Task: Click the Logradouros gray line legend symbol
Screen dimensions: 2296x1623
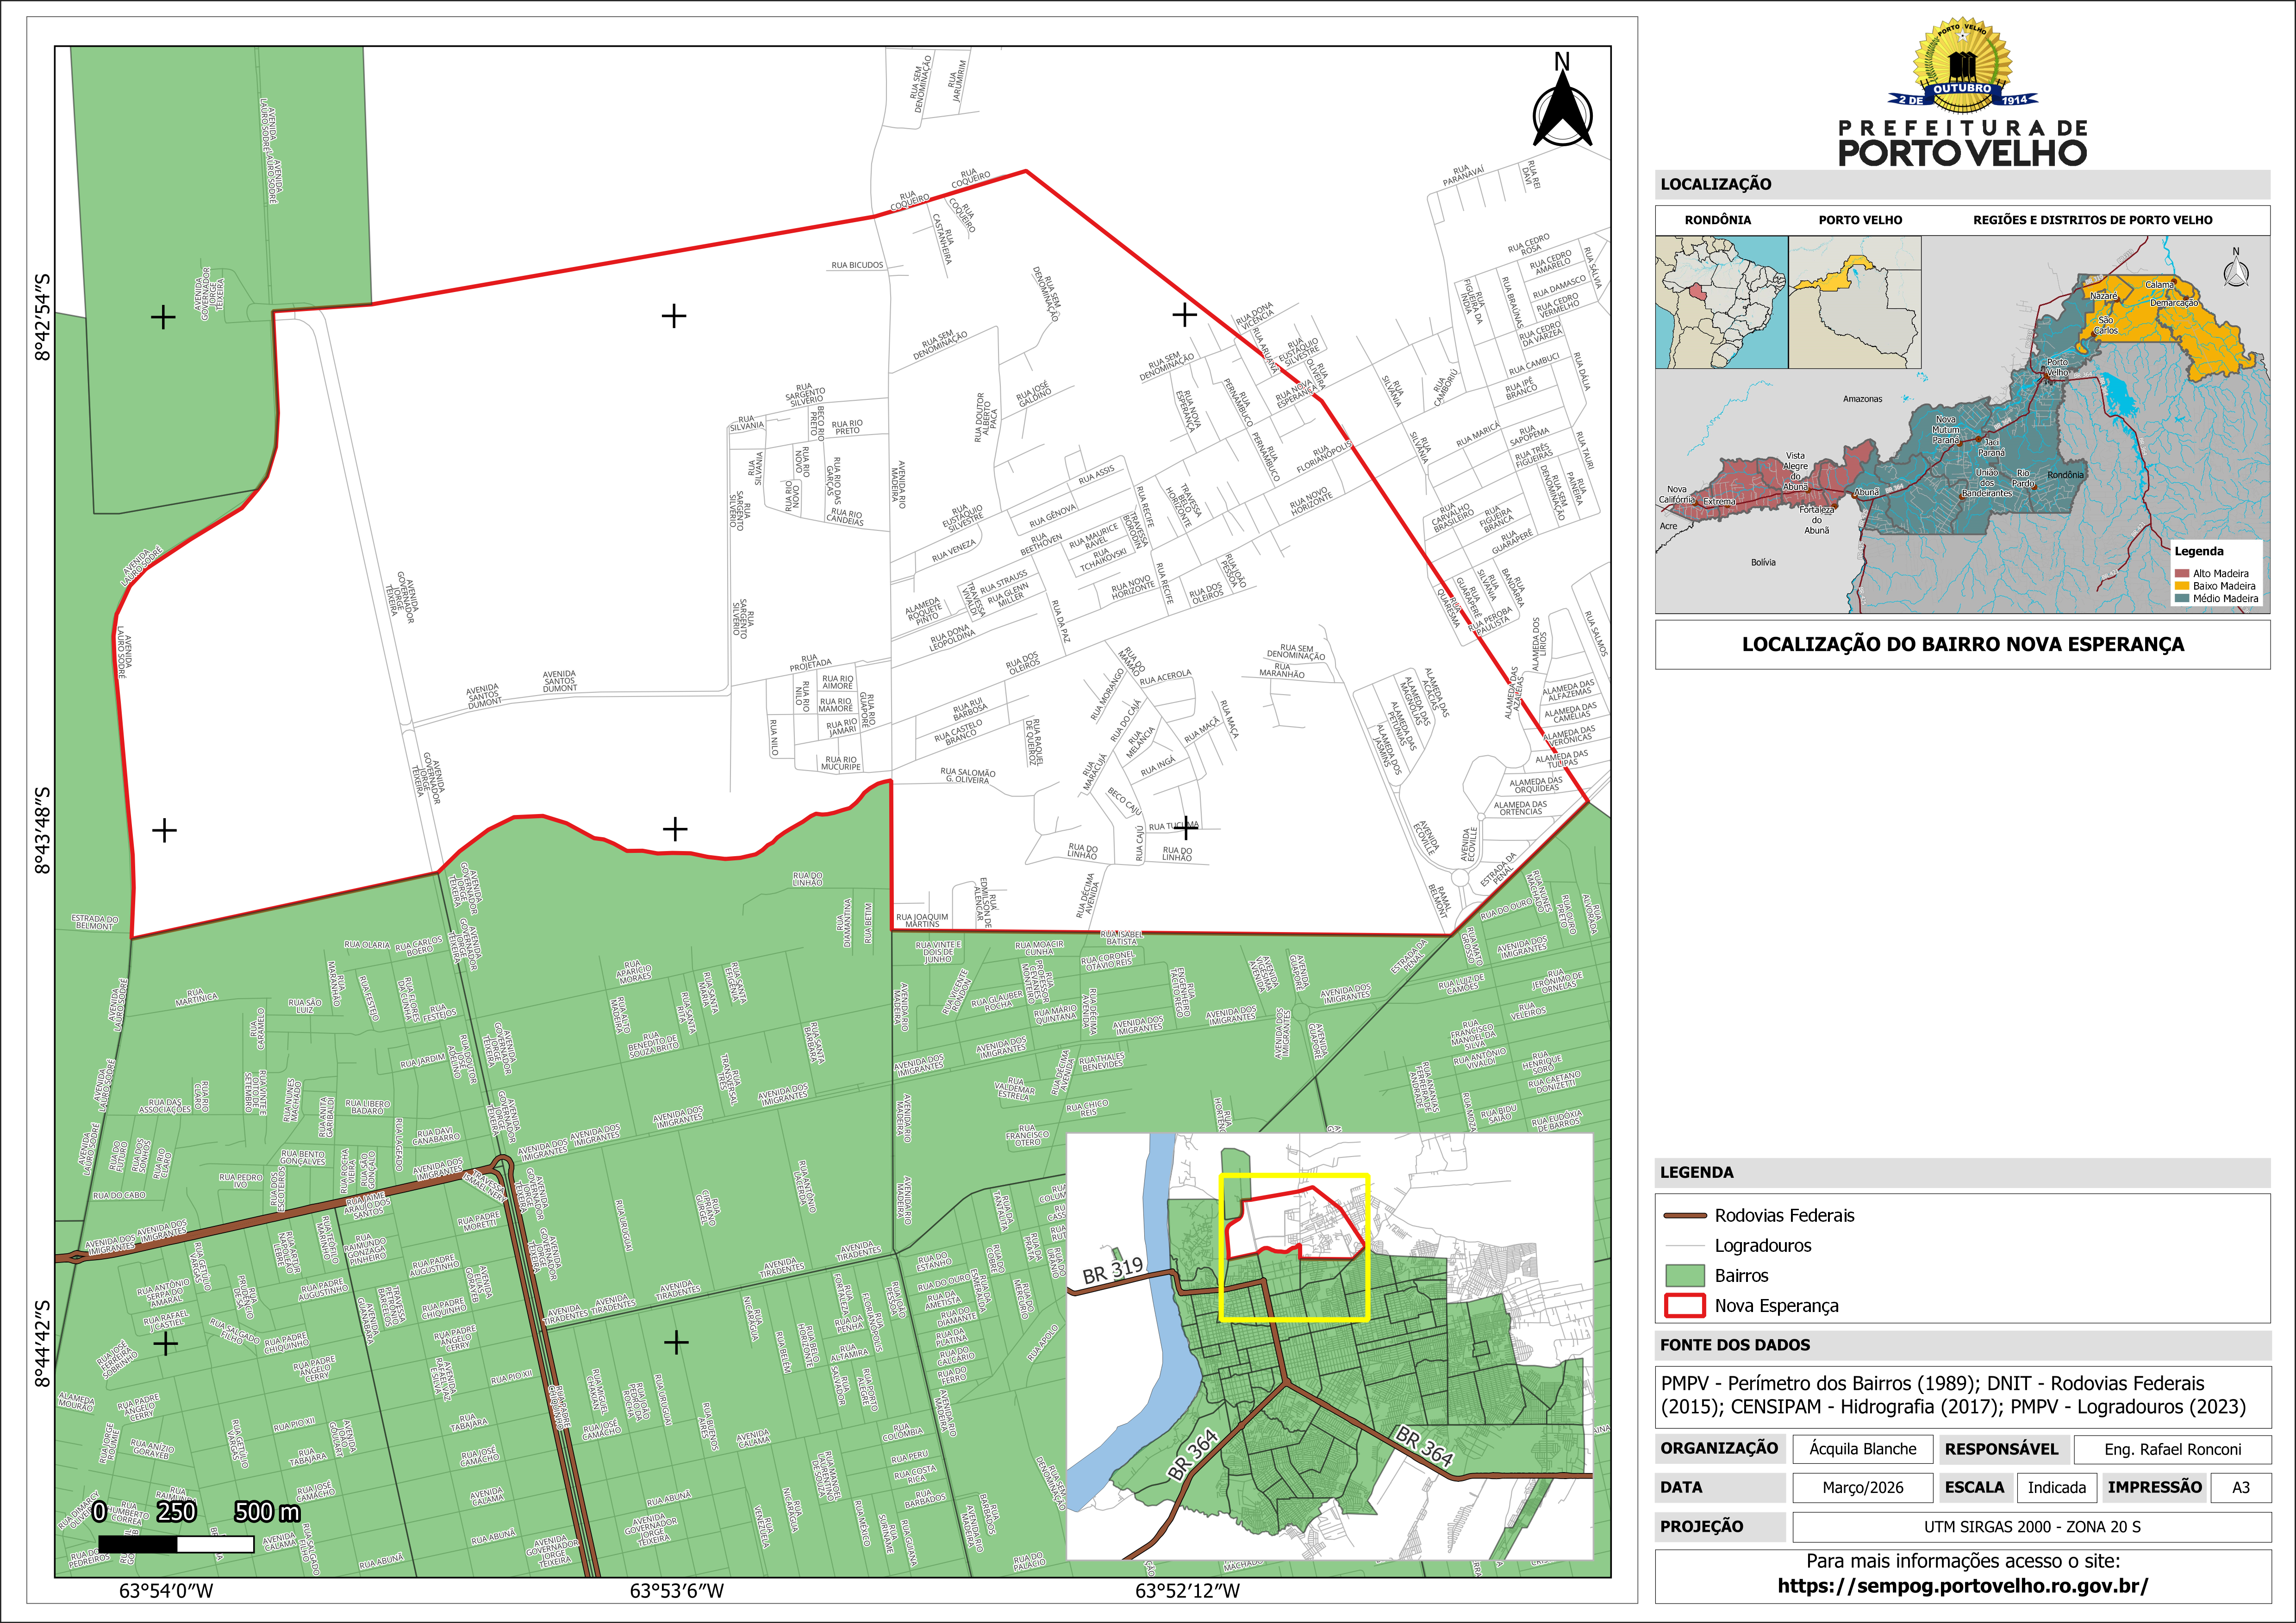Action: (1684, 1246)
